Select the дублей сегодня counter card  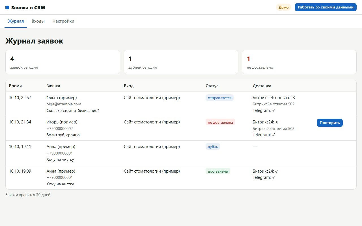pos(181,62)
